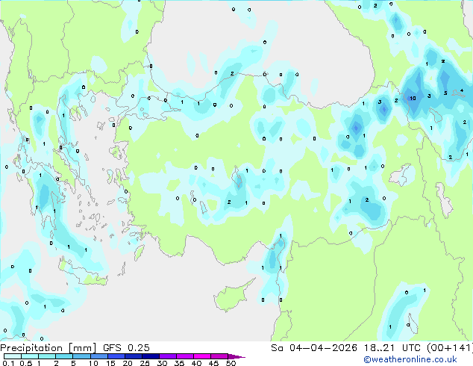Select the 10–15 mm legend swatch

point(98,356)
